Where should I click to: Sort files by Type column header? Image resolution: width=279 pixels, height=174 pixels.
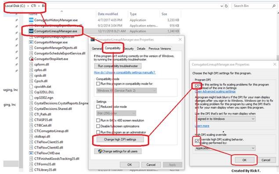(133, 14)
